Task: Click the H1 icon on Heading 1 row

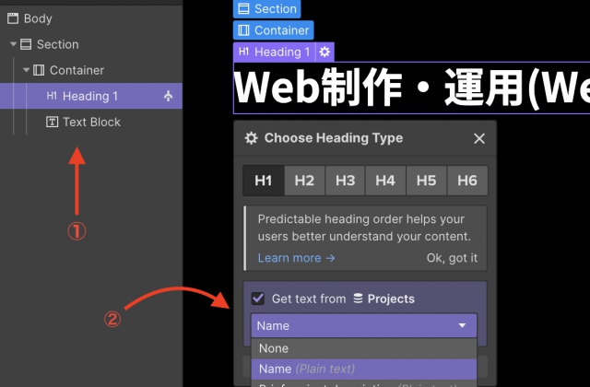Action: [52, 96]
